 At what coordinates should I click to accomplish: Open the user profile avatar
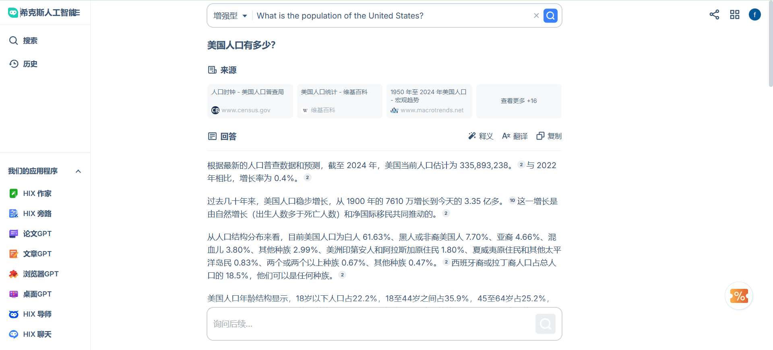(755, 14)
